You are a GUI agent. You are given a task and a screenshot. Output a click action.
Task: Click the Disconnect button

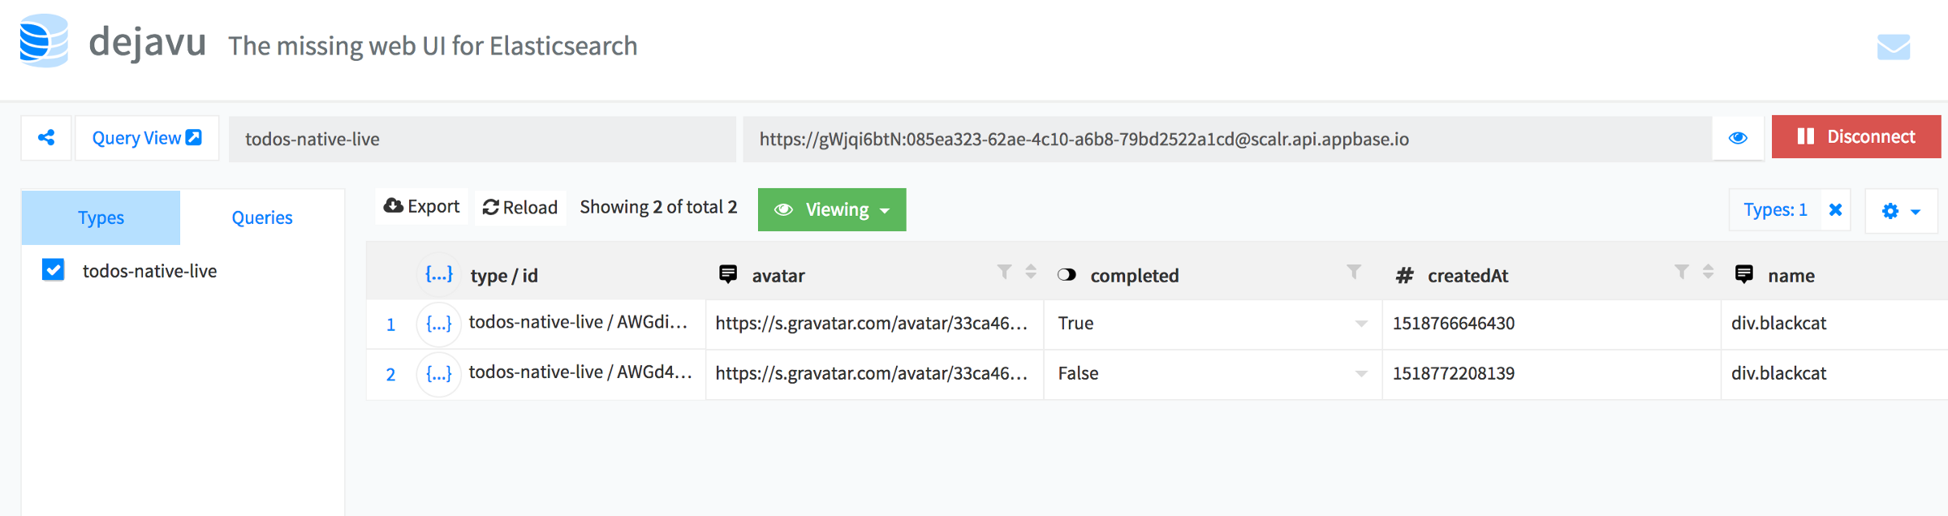(x=1855, y=137)
